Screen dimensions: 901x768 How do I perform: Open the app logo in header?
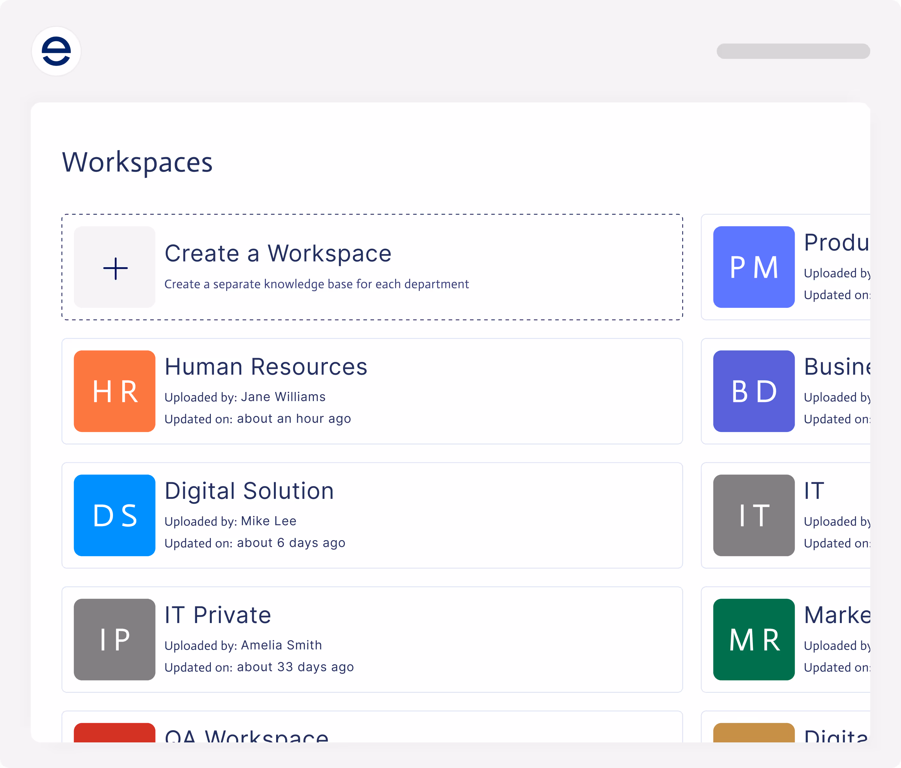[56, 51]
